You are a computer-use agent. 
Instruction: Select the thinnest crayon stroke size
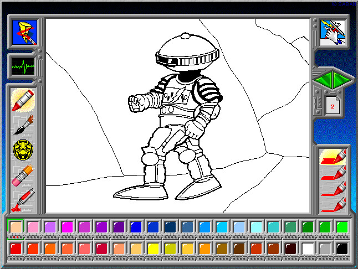[334, 204]
